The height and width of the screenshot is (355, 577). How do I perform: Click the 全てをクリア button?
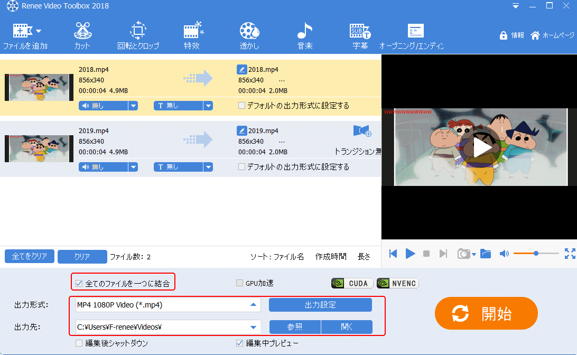coord(30,256)
